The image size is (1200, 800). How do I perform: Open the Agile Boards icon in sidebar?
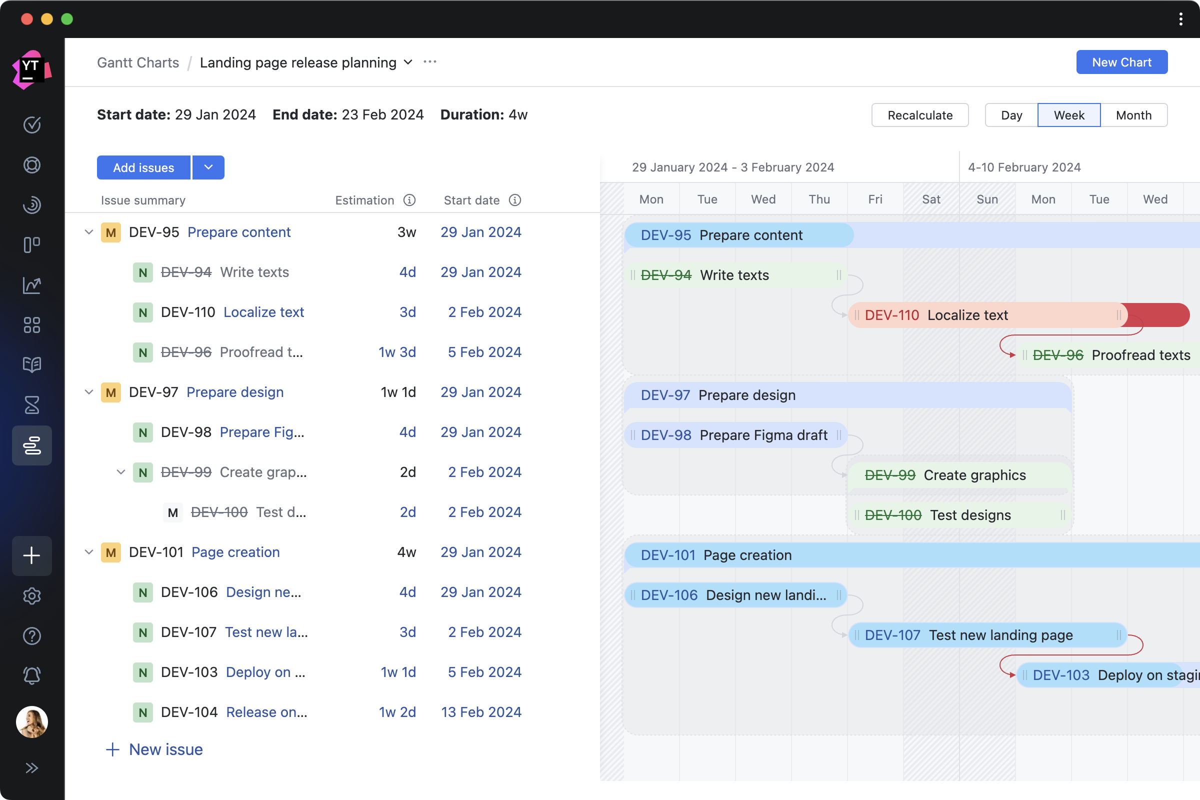(x=31, y=245)
